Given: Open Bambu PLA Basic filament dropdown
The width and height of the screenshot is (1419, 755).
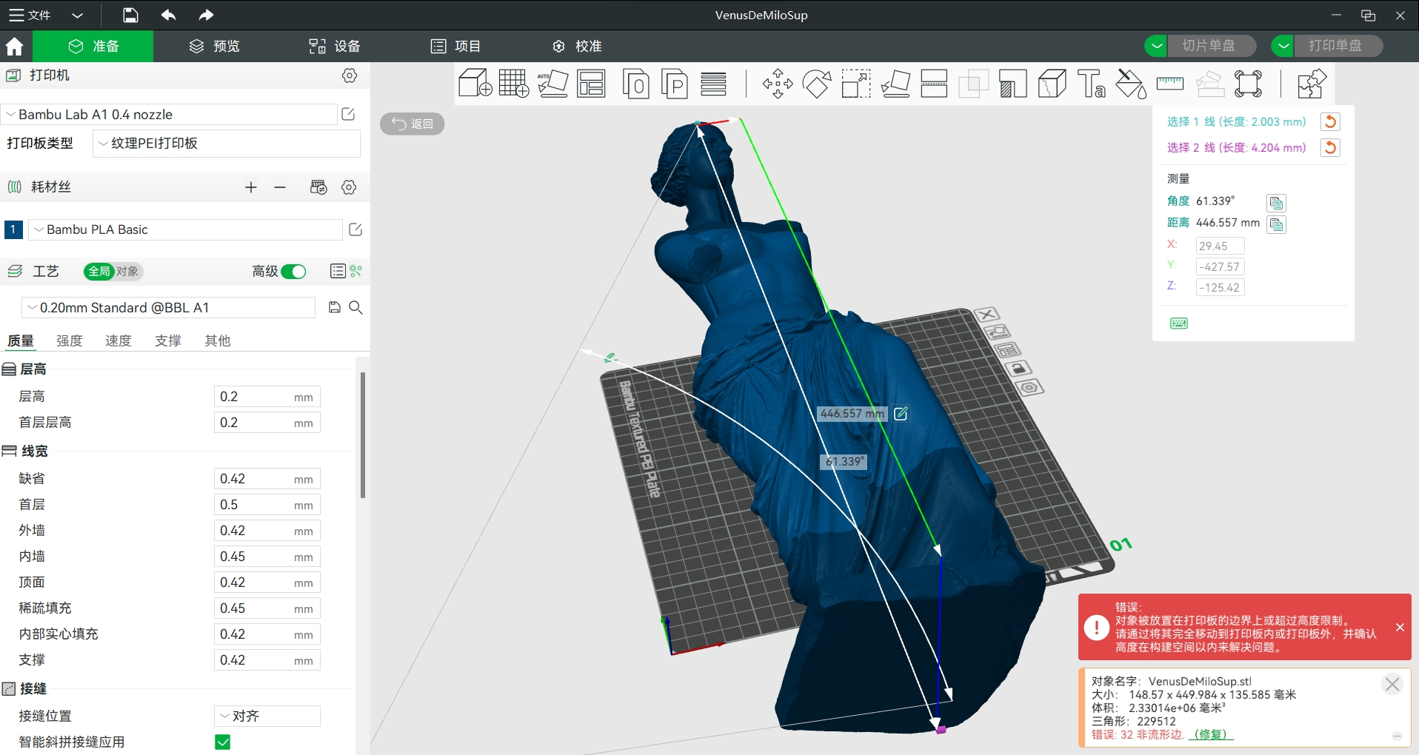Looking at the screenshot, I should [x=185, y=229].
